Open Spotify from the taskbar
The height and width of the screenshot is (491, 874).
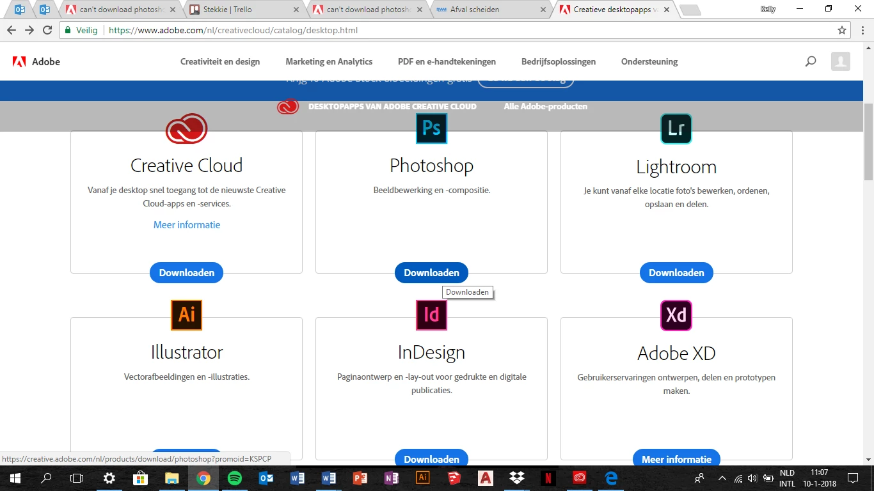(235, 478)
